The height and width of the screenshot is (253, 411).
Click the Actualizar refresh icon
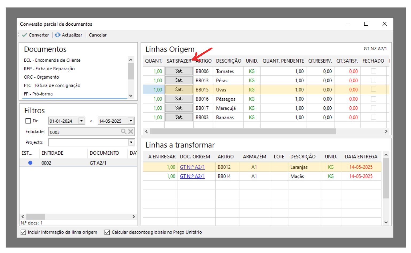point(57,35)
